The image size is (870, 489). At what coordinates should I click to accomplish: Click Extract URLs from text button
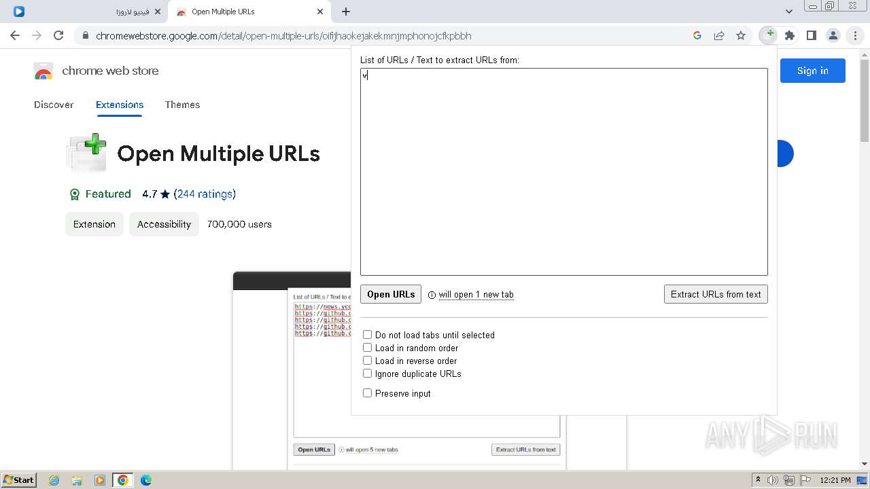pyautogui.click(x=716, y=294)
